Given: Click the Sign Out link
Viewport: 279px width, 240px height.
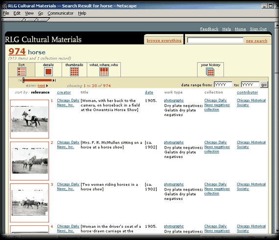Looking at the screenshot, I should point(258,29).
